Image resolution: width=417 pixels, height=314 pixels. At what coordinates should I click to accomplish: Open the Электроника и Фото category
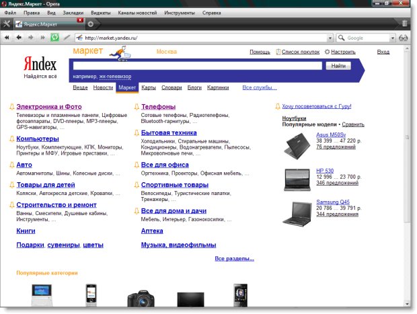coord(49,107)
